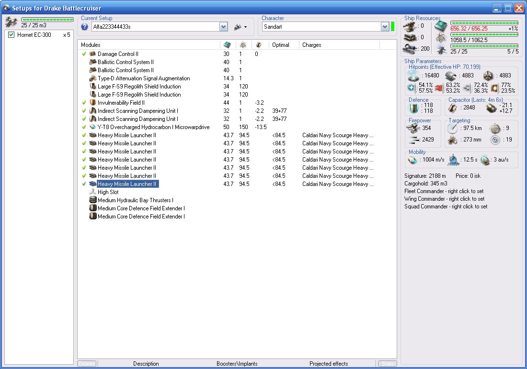Expand the Character selection dropdown

point(385,27)
